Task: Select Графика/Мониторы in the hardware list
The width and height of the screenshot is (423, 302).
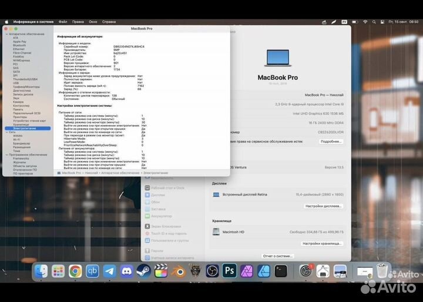Action: point(26,87)
